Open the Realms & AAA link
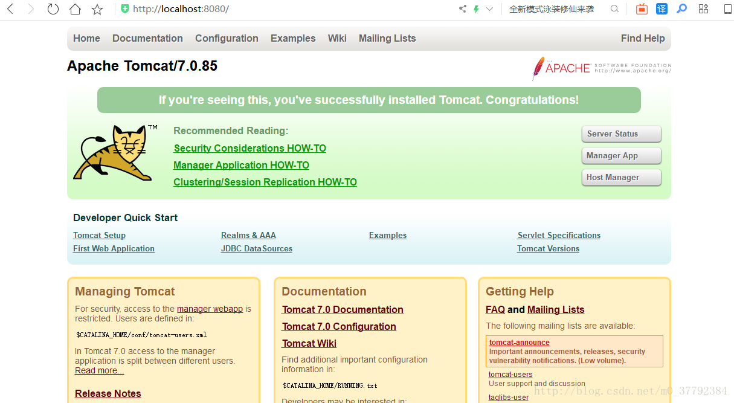The image size is (734, 403). click(248, 235)
